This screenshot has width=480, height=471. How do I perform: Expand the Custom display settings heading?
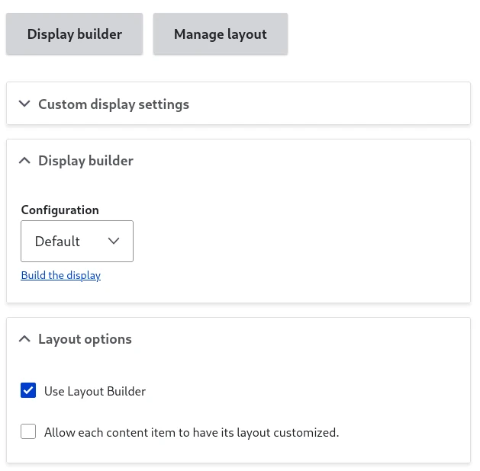click(114, 104)
